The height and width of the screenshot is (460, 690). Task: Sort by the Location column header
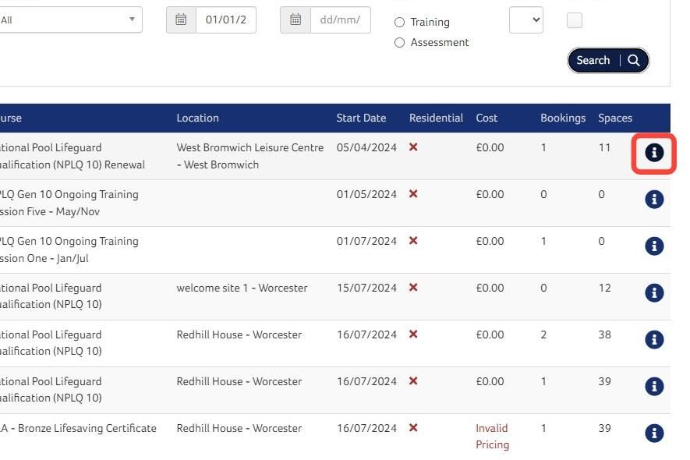point(197,118)
